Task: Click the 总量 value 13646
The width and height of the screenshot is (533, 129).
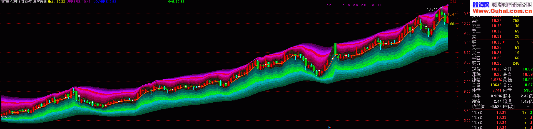Action: (496, 85)
